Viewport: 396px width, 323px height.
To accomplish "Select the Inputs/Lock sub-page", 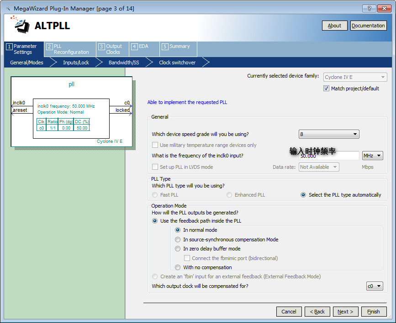I will pos(76,63).
